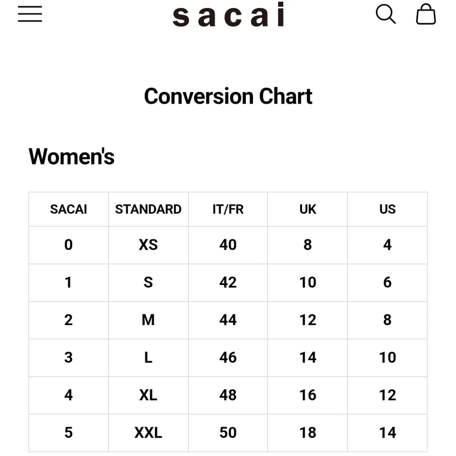Open the hamburger navigation menu
This screenshot has width=456, height=456.
tap(30, 14)
